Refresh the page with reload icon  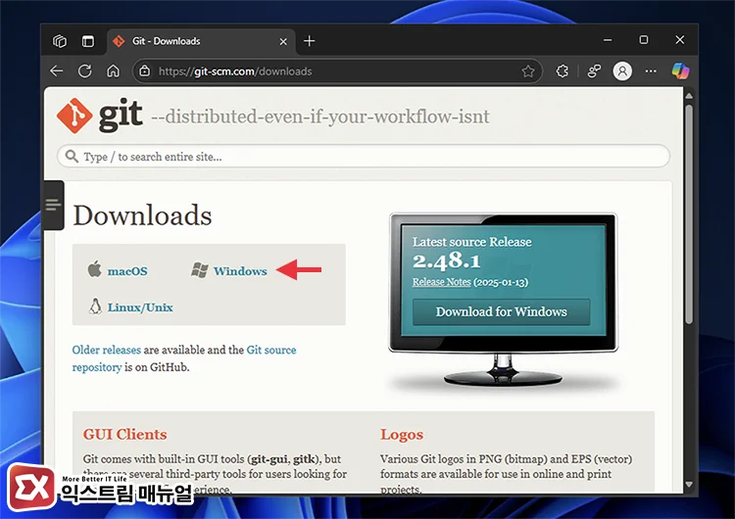click(x=85, y=71)
